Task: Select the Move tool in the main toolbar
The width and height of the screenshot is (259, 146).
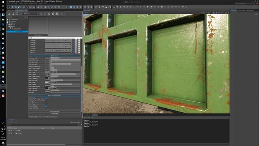Action: tap(13, 7)
